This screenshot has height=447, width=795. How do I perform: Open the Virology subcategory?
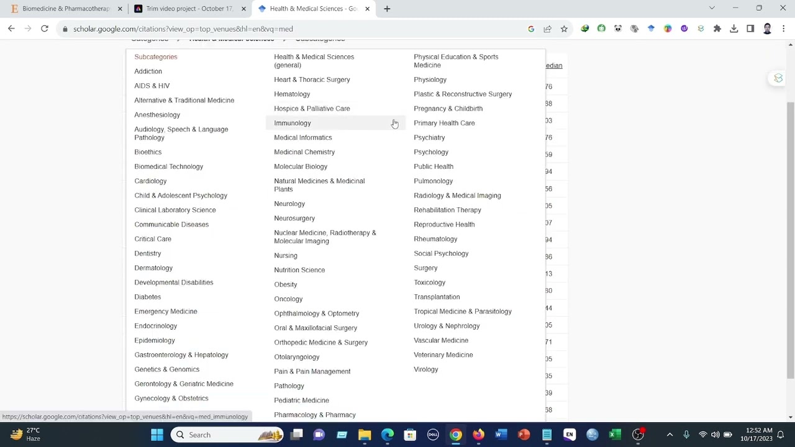[x=425, y=369]
